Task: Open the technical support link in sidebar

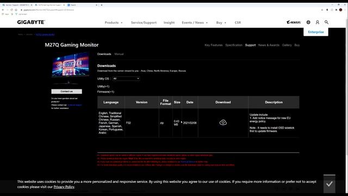Action: point(75,105)
